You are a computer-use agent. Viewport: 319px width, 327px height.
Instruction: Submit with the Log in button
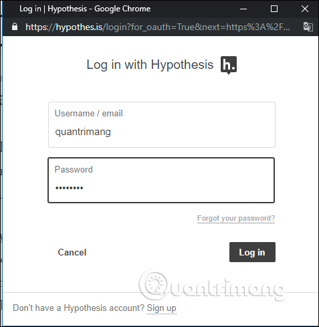point(252,252)
